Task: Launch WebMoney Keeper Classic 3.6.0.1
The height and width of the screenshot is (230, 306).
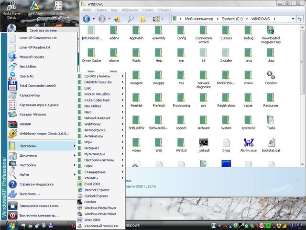Action: (x=42, y=134)
